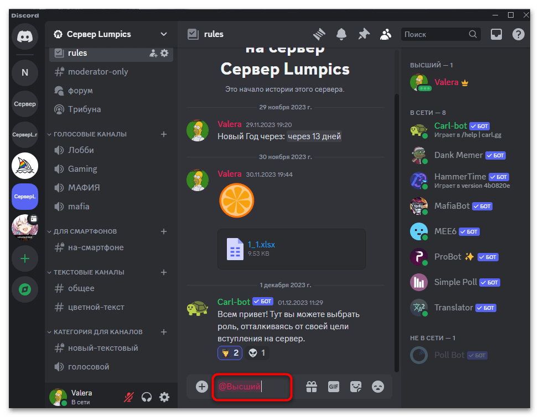Open the GIF picker

click(334, 387)
